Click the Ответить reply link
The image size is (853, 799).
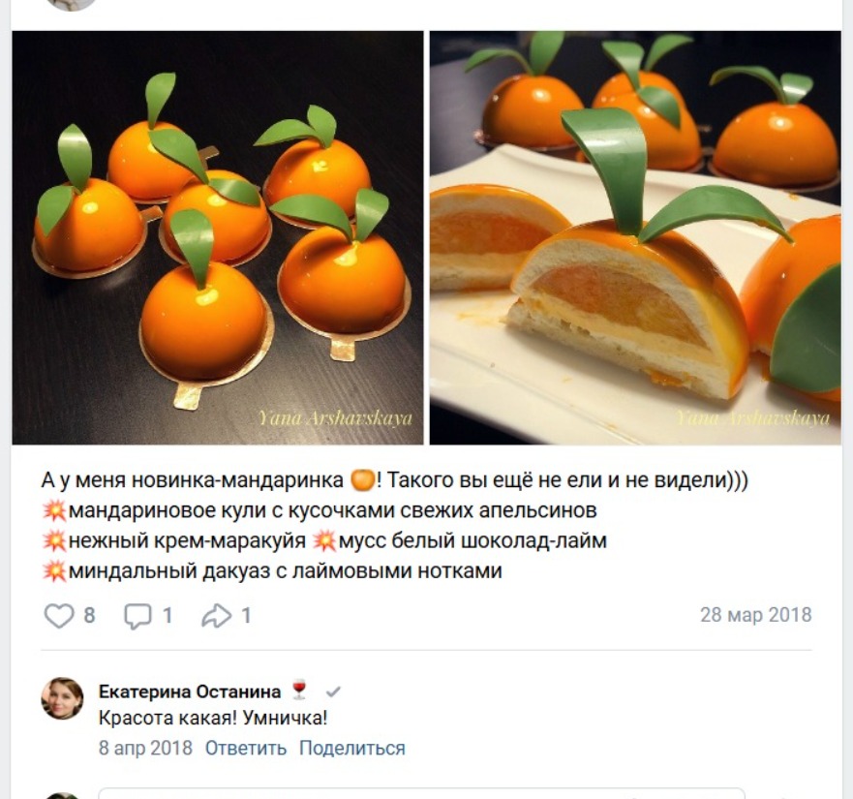click(246, 749)
